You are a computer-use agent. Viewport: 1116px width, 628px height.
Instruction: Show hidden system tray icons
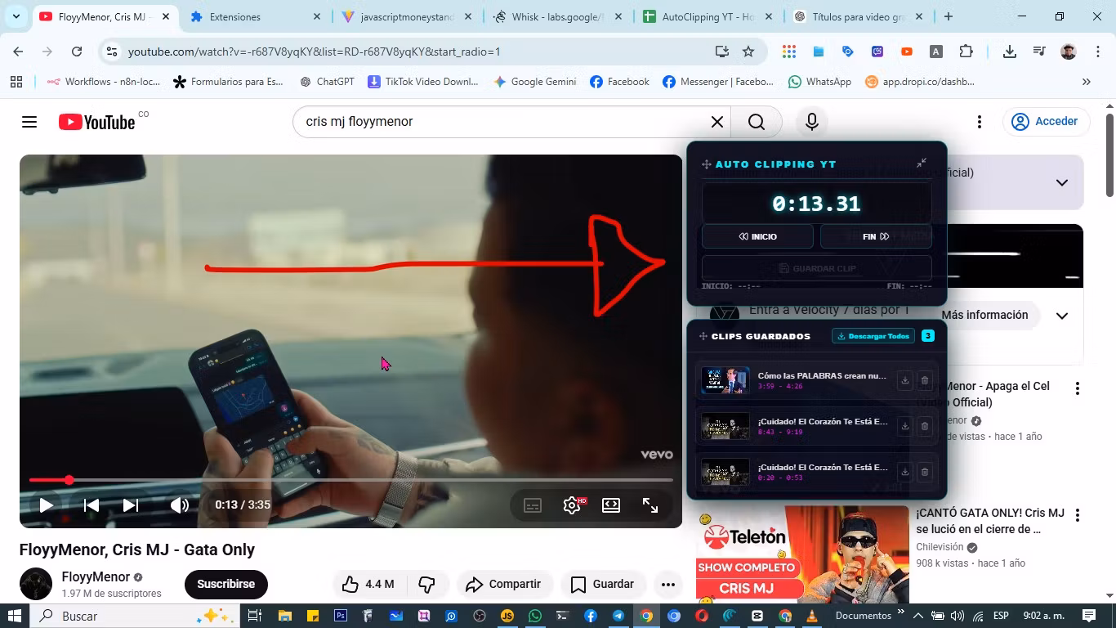[x=917, y=616]
